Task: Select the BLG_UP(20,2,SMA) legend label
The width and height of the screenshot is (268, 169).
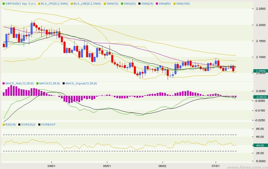Action: coord(55,4)
